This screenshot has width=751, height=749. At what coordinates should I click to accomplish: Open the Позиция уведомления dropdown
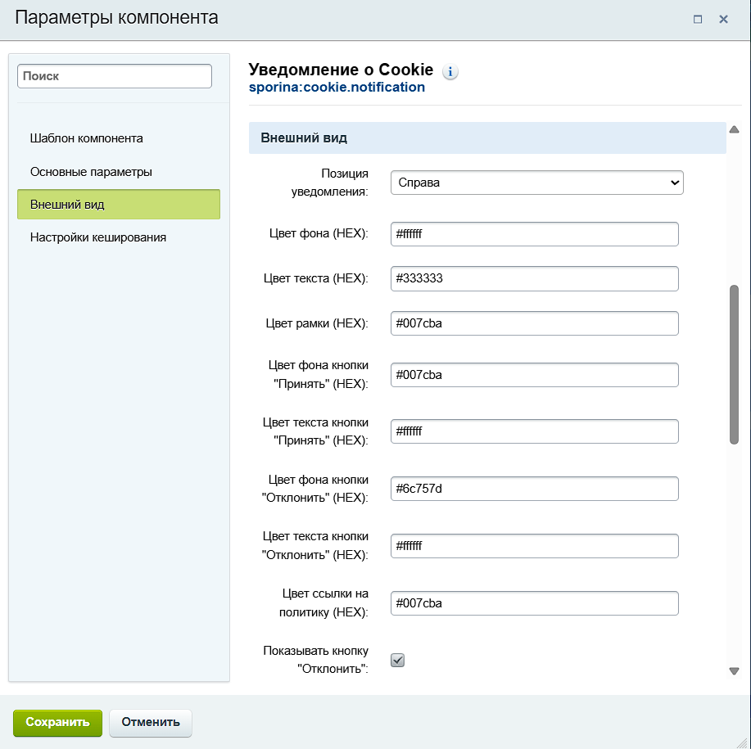click(x=536, y=183)
